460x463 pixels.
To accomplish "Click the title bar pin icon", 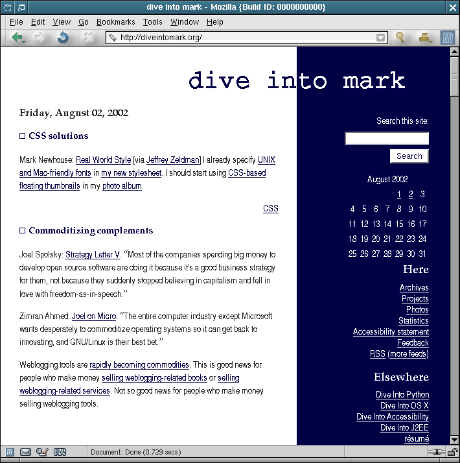I will click(21, 7).
